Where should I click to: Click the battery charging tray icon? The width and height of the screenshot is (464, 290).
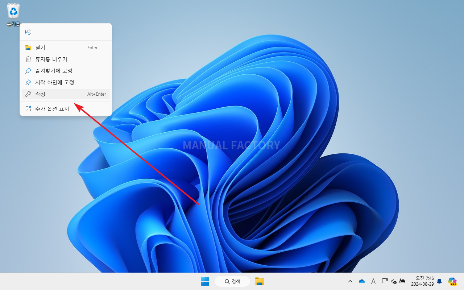point(402,281)
